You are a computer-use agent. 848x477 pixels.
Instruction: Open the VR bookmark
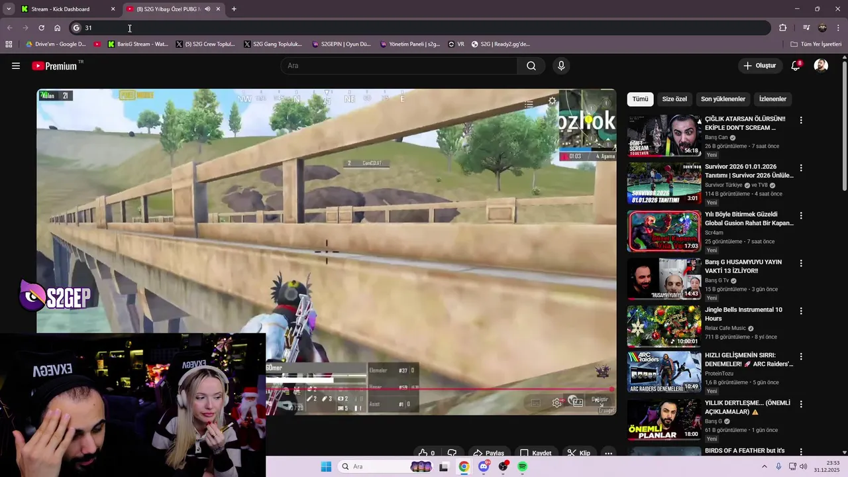point(456,44)
